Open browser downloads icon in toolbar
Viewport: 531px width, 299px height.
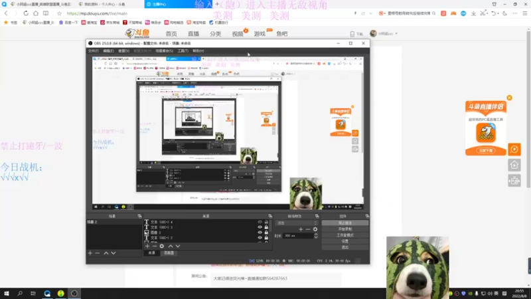(473, 13)
